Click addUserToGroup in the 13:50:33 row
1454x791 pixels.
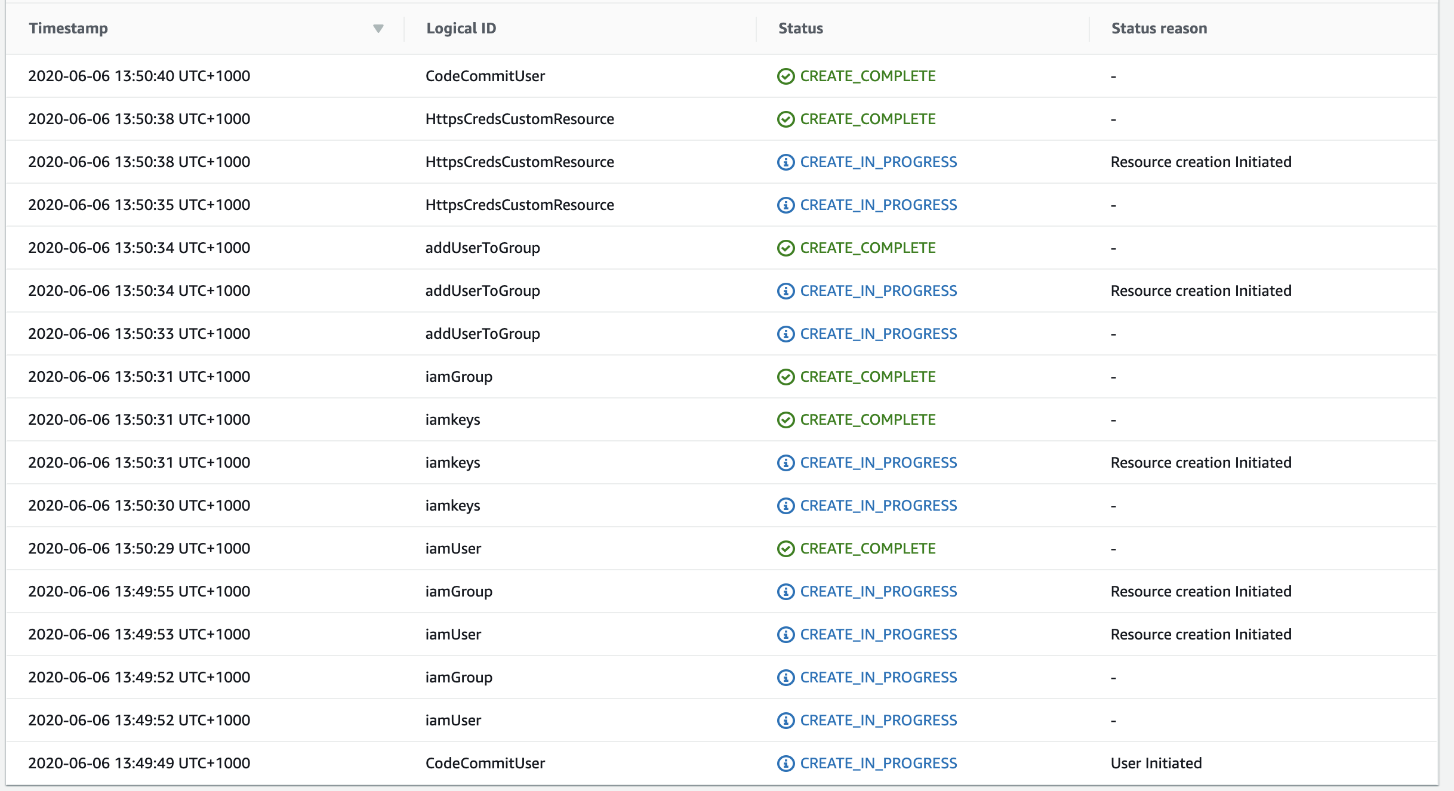[x=482, y=334]
